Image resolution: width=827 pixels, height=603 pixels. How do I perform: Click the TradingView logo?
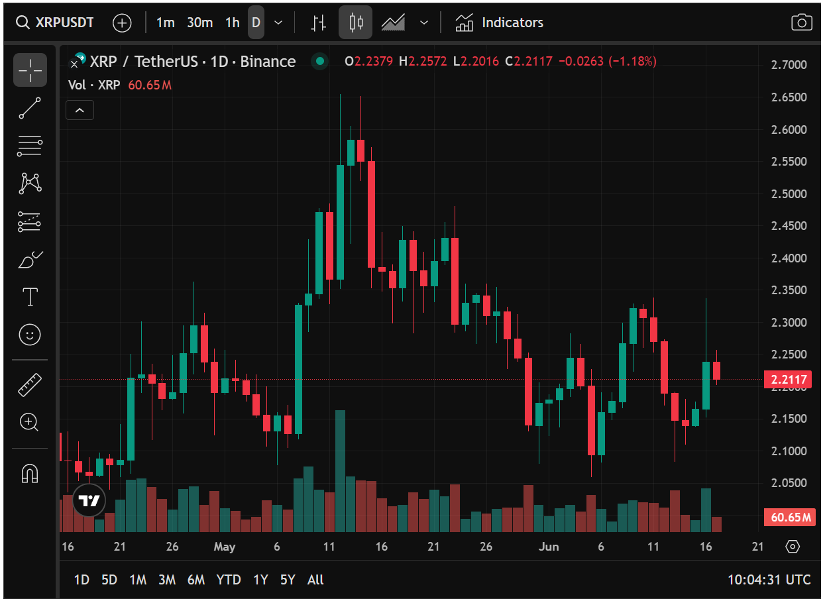pos(89,500)
